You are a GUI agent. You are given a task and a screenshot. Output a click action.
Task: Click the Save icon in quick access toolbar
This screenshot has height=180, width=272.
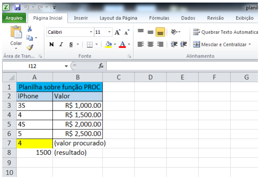tap(17, 7)
